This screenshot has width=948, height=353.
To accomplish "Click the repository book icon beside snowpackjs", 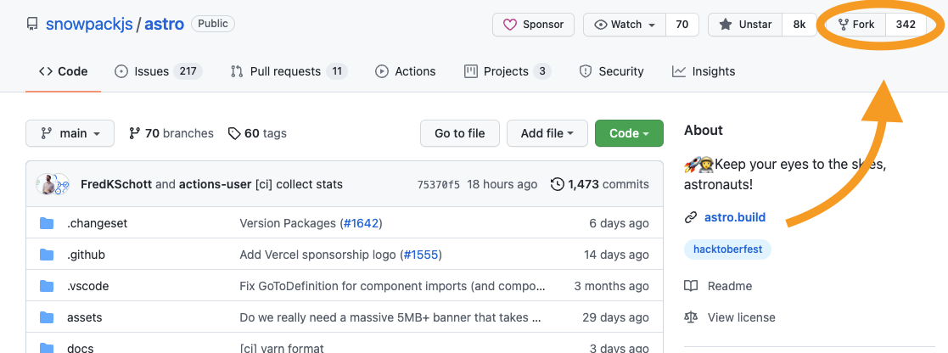I will tap(32, 25).
